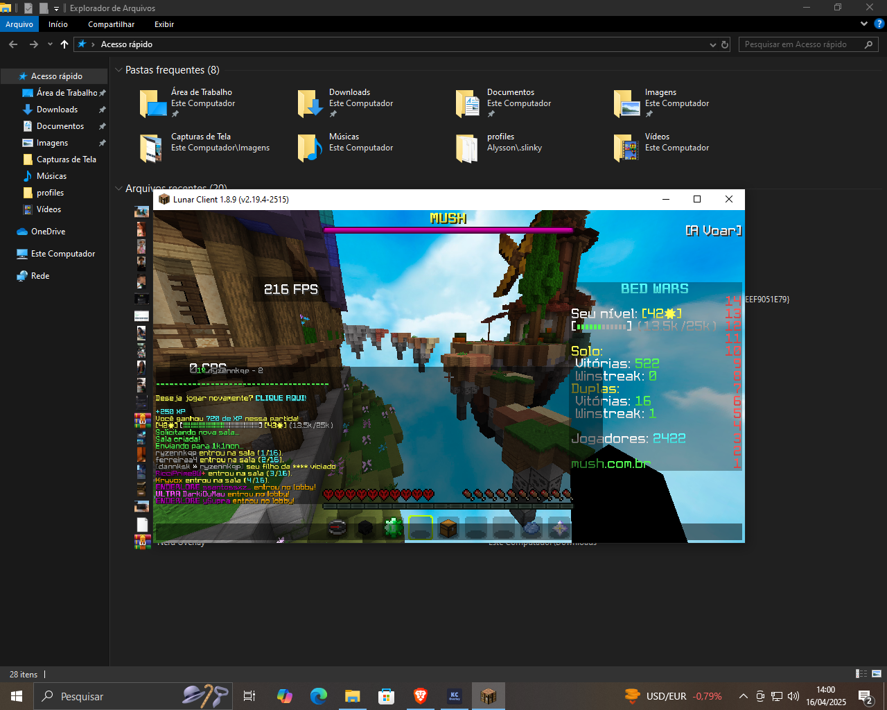The width and height of the screenshot is (887, 710).
Task: Select Downloads in the navigation pane
Action: coord(54,110)
